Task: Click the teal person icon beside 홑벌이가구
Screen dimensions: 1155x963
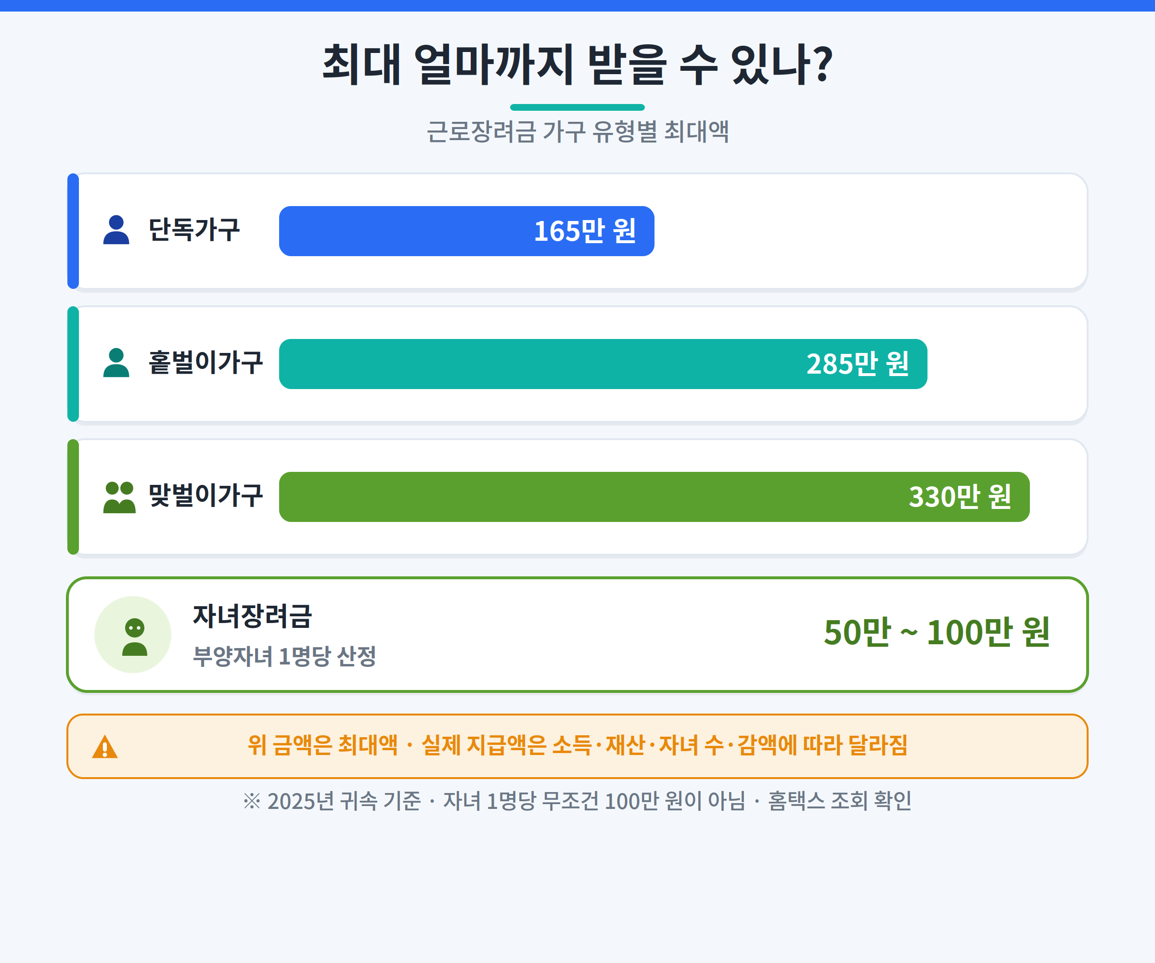Action: tap(116, 363)
